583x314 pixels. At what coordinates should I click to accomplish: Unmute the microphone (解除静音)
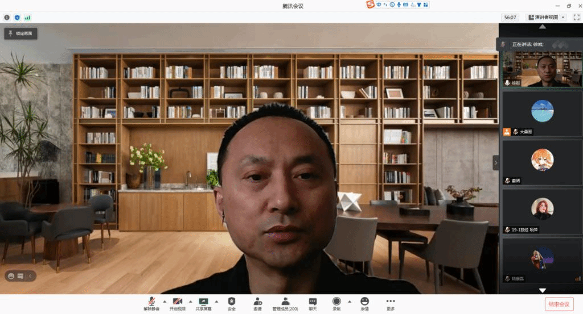click(151, 303)
